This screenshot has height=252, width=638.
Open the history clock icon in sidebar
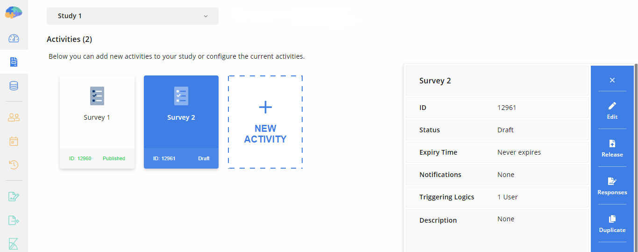pyautogui.click(x=14, y=164)
